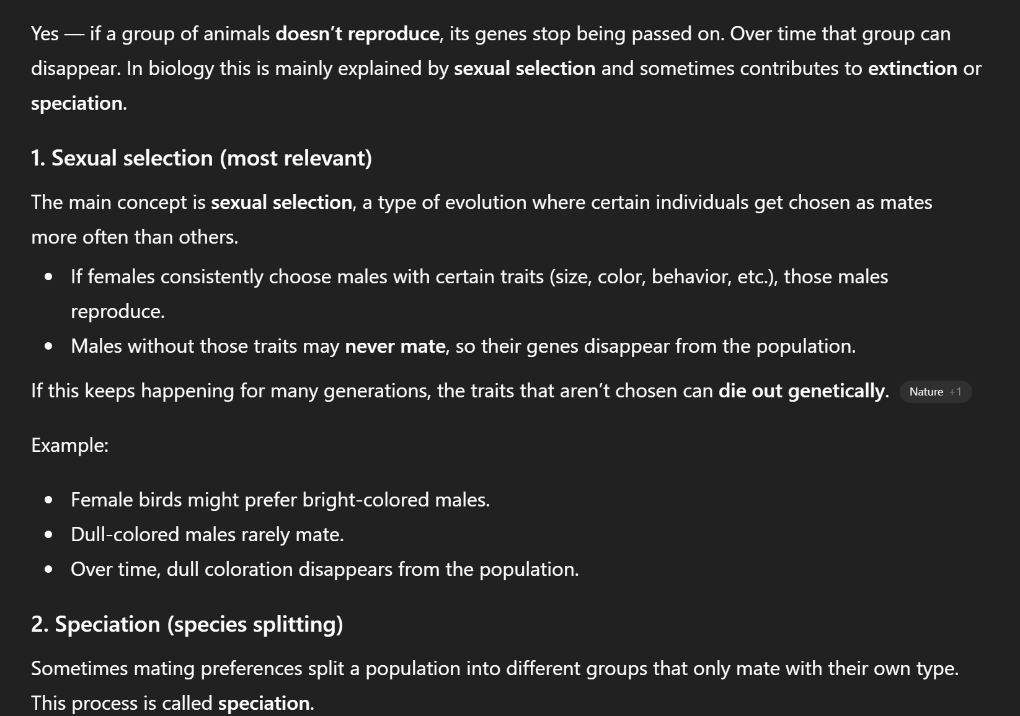1020x716 pixels.
Task: Click the sentence starting "Sometimes mating preferences split"
Action: [494, 668]
